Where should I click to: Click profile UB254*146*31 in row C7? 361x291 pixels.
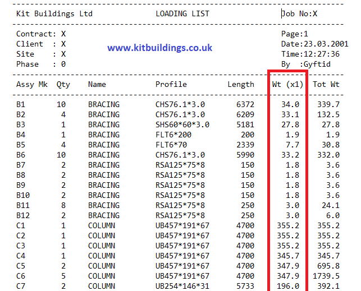[182, 286]
